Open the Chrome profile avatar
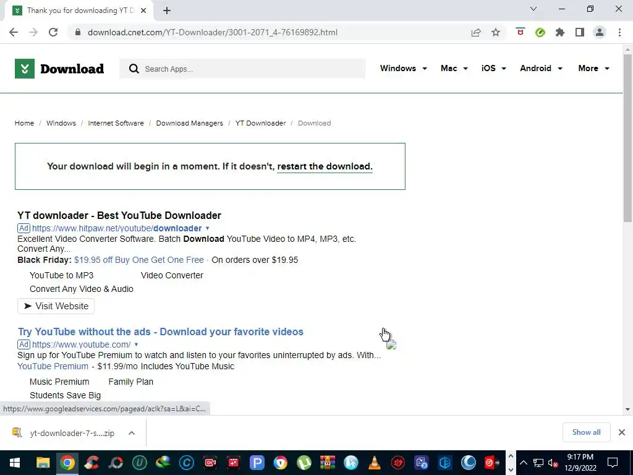 click(600, 32)
